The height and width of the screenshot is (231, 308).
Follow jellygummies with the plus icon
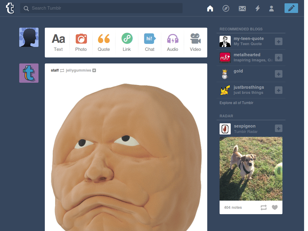tap(94, 70)
